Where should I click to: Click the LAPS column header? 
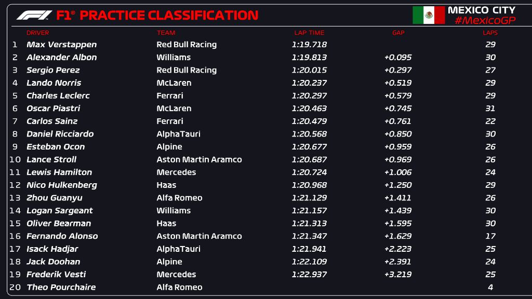click(x=490, y=33)
